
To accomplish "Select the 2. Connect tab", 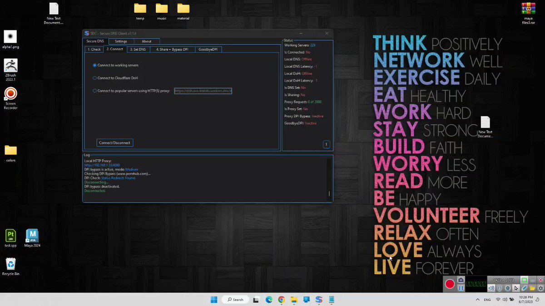I will pos(114,49).
